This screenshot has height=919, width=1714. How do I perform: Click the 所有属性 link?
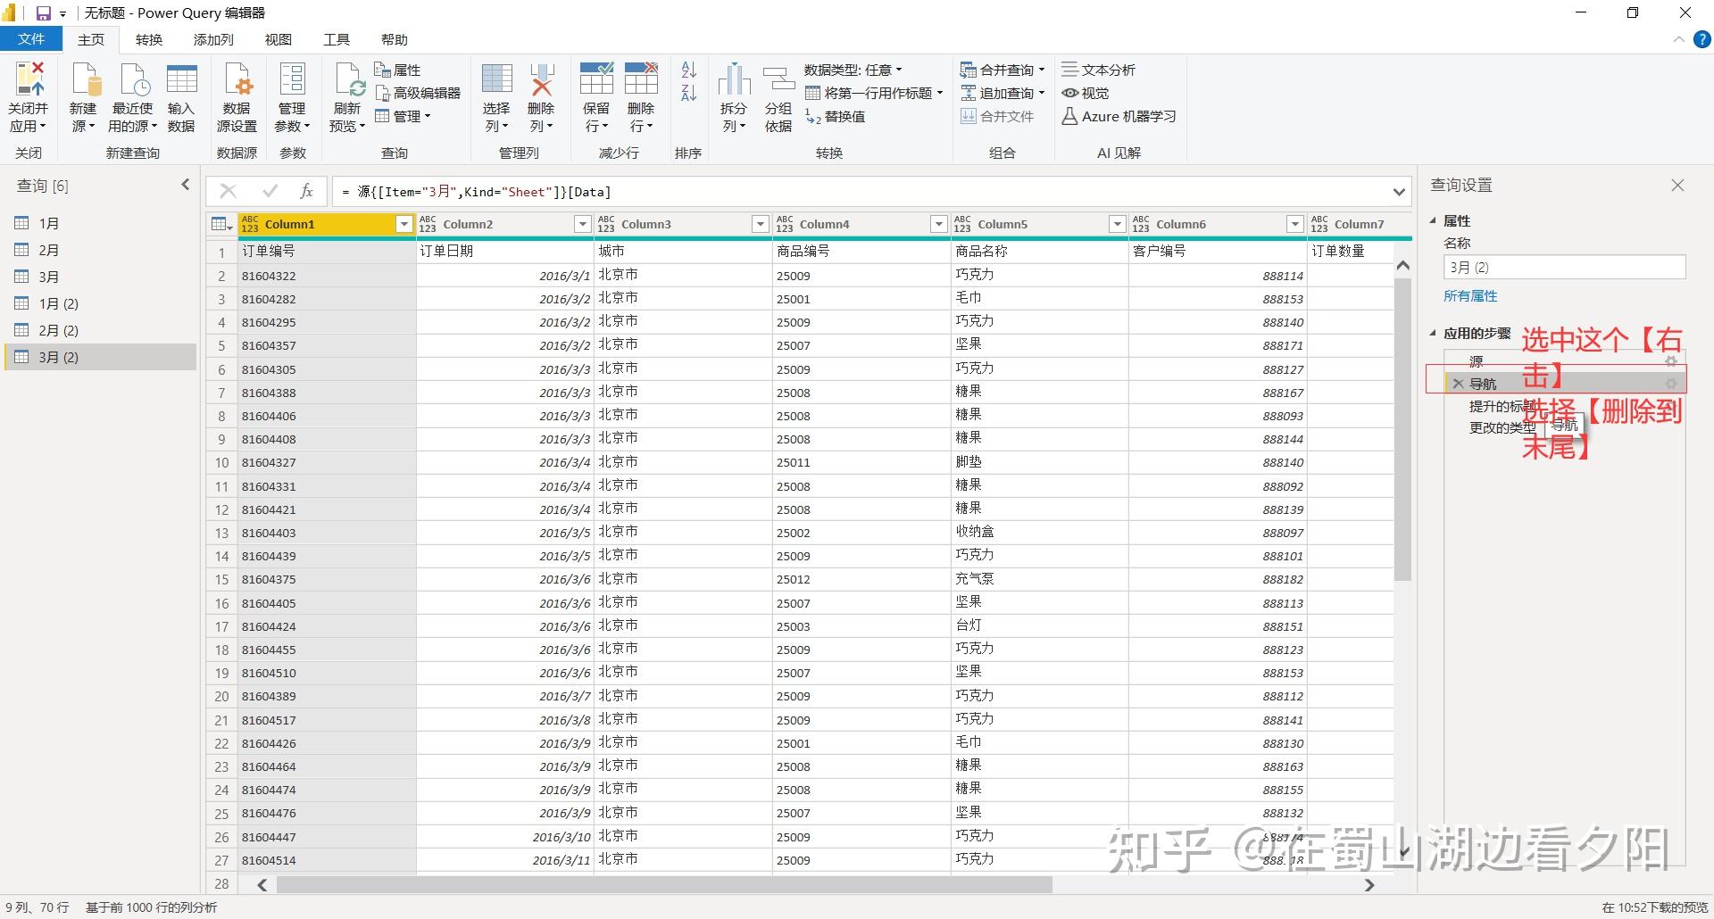click(1470, 295)
